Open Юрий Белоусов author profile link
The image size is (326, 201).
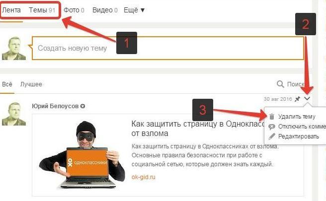(55, 106)
